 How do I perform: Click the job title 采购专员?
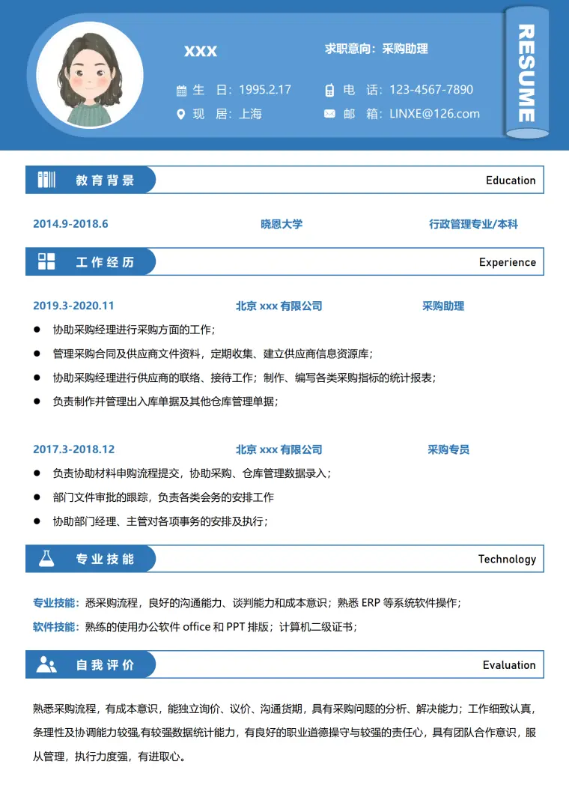click(448, 449)
